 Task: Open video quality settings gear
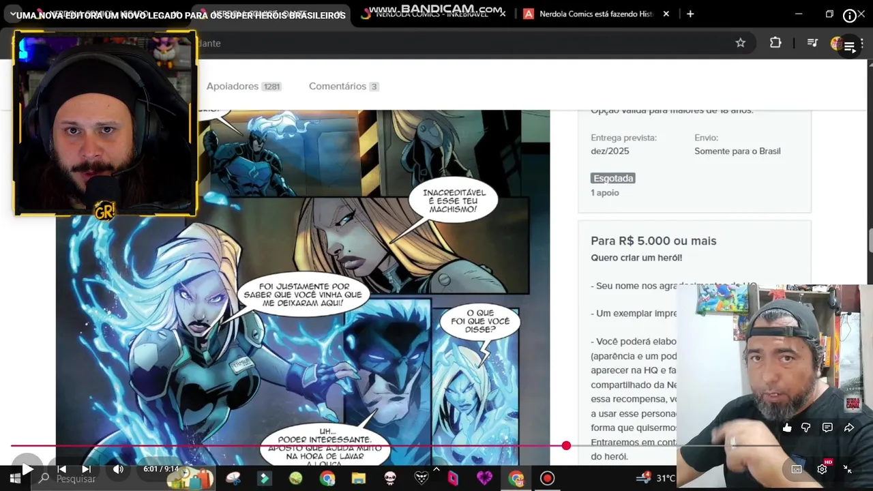pyautogui.click(x=823, y=469)
